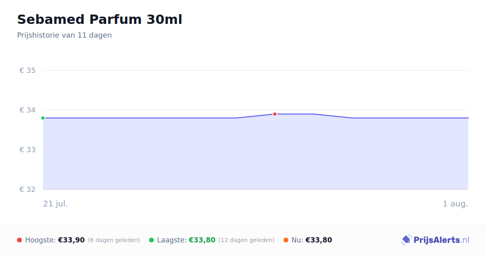Click the PrijsAlerts price tag logo icon
The width and height of the screenshot is (486, 255).
pyautogui.click(x=407, y=240)
